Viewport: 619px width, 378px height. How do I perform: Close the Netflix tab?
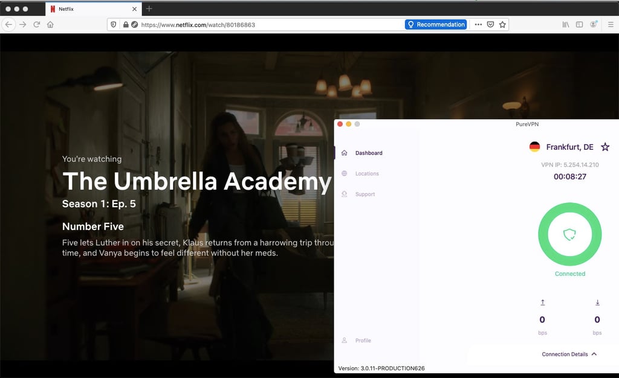tap(135, 8)
